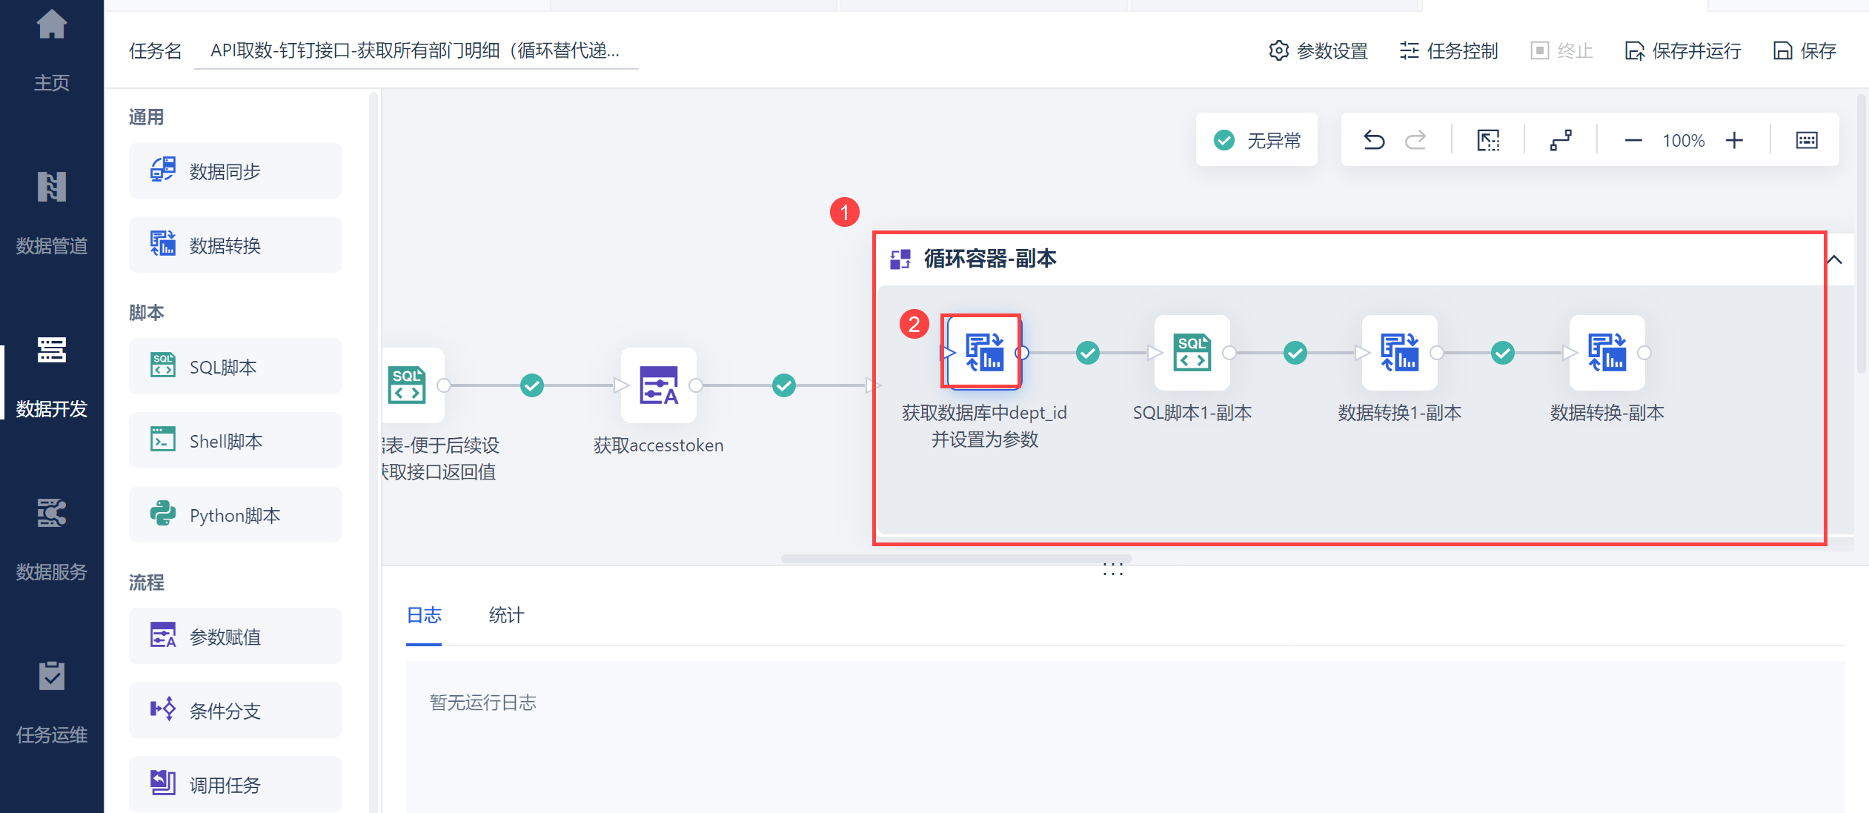Click the undo arrow icon
Screen dimensions: 1869x813
[x=1373, y=140]
